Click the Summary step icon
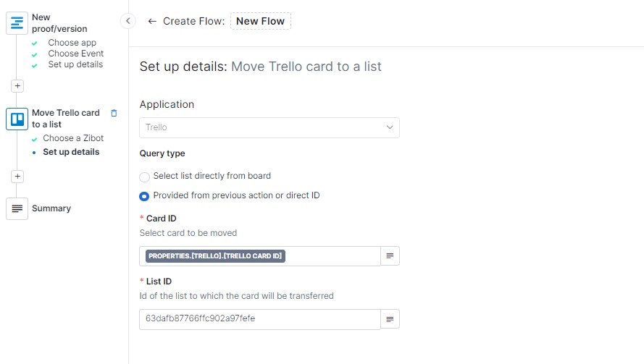The image size is (644, 364). pyautogui.click(x=17, y=208)
